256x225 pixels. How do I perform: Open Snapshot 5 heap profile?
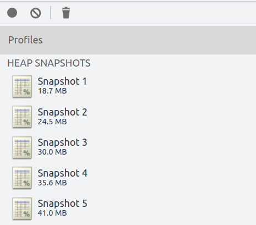tap(128, 208)
